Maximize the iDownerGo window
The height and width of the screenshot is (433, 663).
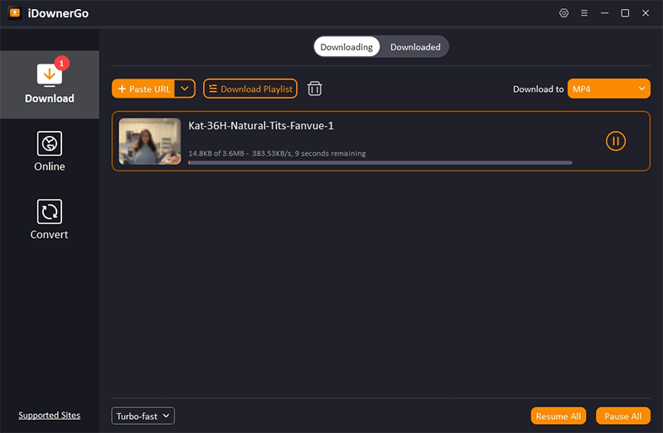[625, 13]
